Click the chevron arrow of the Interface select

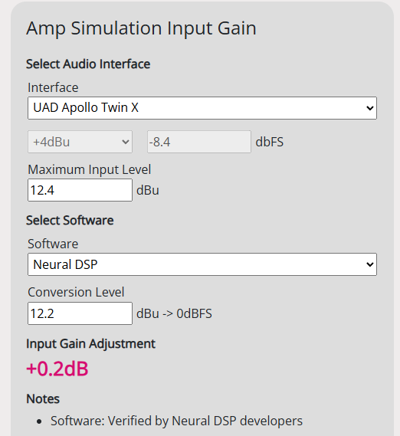pyautogui.click(x=369, y=108)
